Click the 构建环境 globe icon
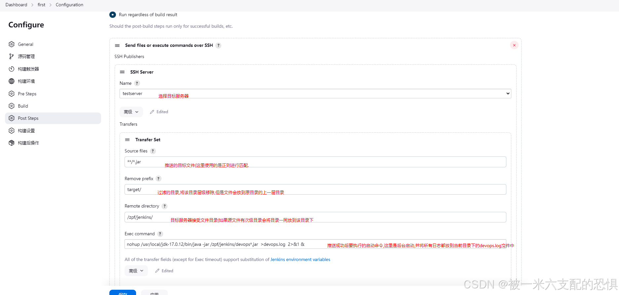The image size is (619, 295). coord(12,81)
